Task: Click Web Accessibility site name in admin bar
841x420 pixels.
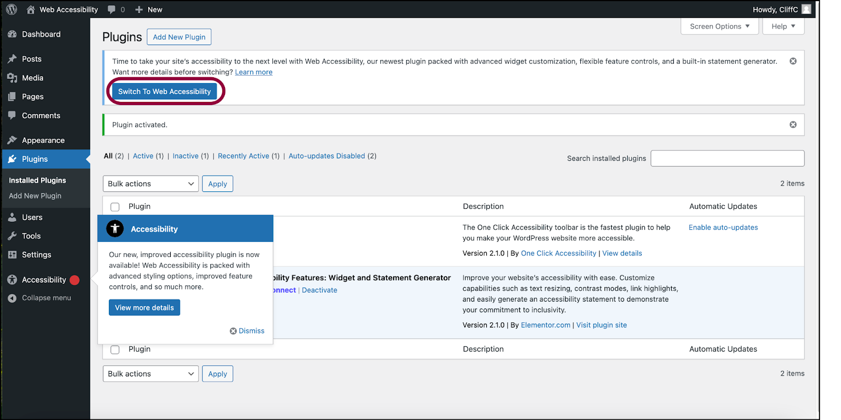Action: [x=69, y=9]
